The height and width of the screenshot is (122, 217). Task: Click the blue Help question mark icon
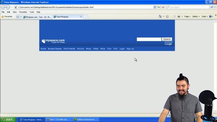tap(210, 17)
